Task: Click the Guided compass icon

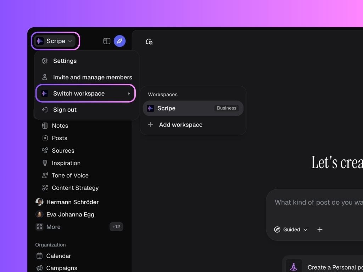Action: [x=277, y=229]
